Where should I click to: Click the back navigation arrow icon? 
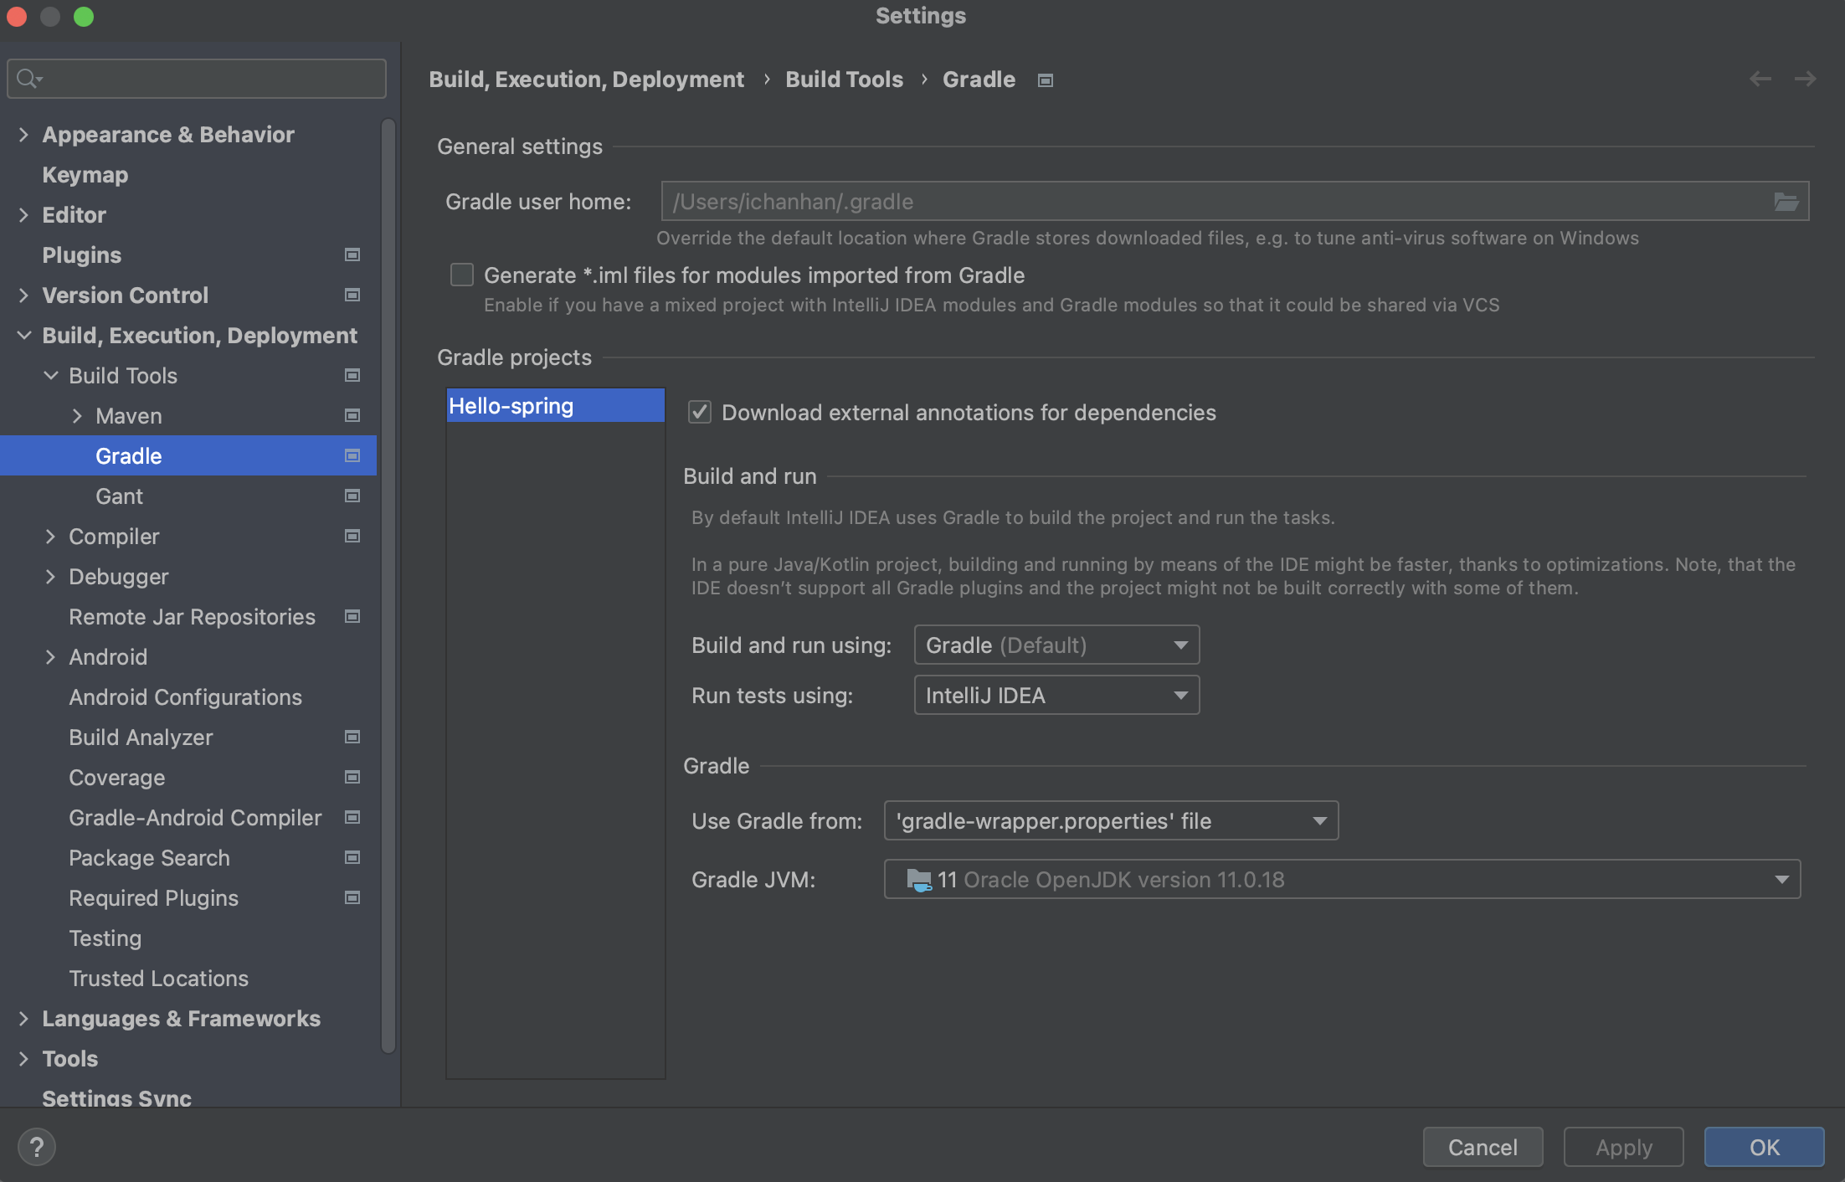pos(1760,78)
